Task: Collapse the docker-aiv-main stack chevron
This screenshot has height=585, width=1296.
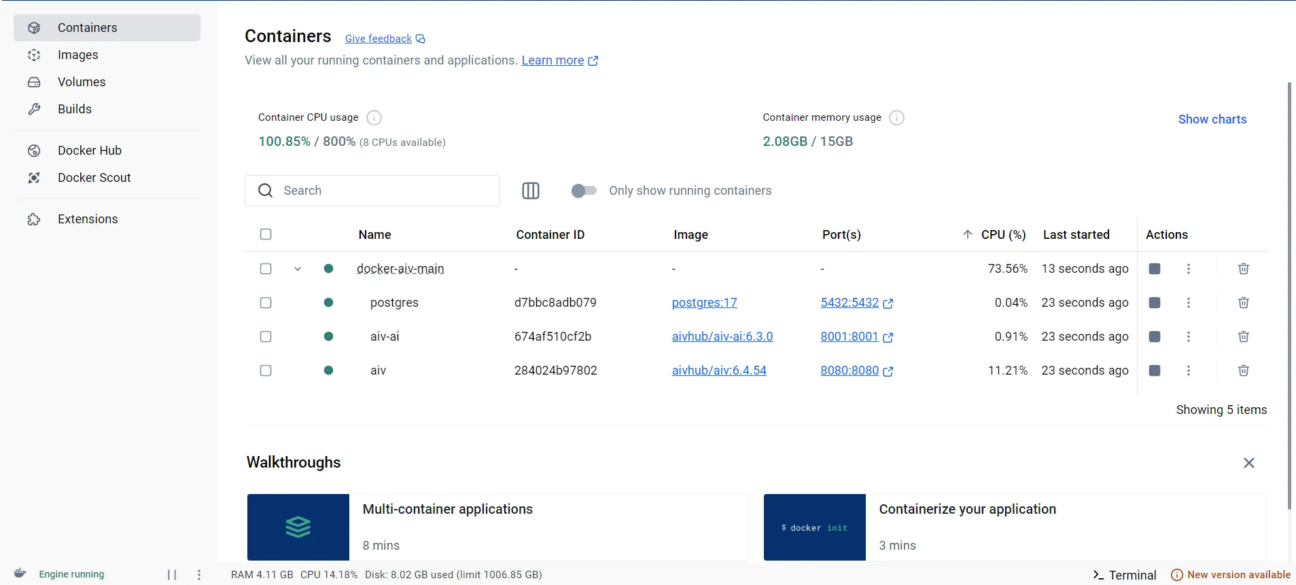Action: coord(298,269)
